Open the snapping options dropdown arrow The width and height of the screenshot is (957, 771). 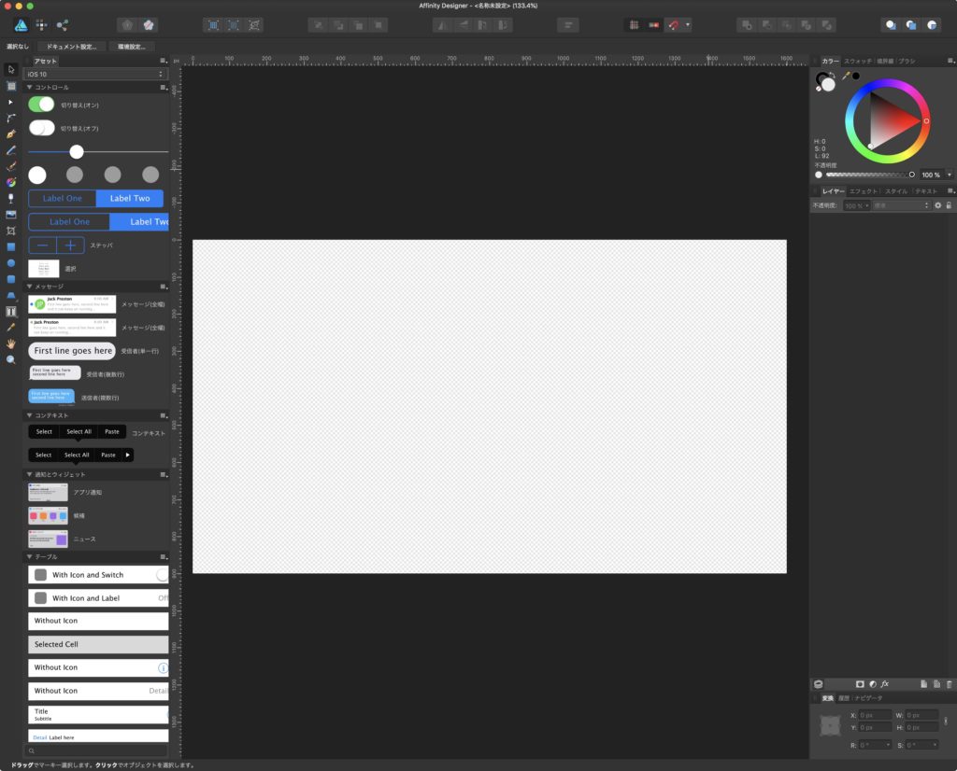(x=688, y=25)
